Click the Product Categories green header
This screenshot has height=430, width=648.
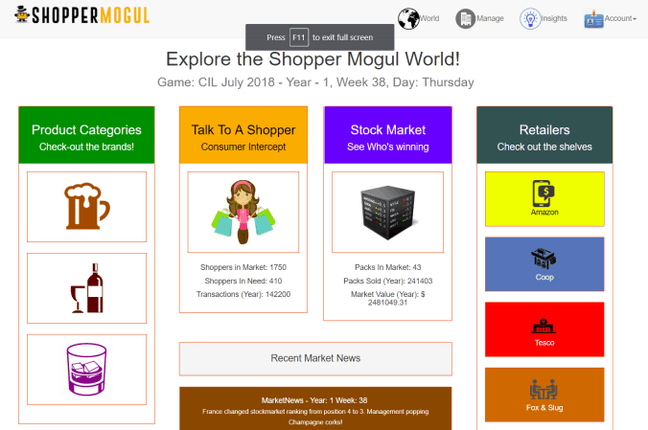coord(87,135)
